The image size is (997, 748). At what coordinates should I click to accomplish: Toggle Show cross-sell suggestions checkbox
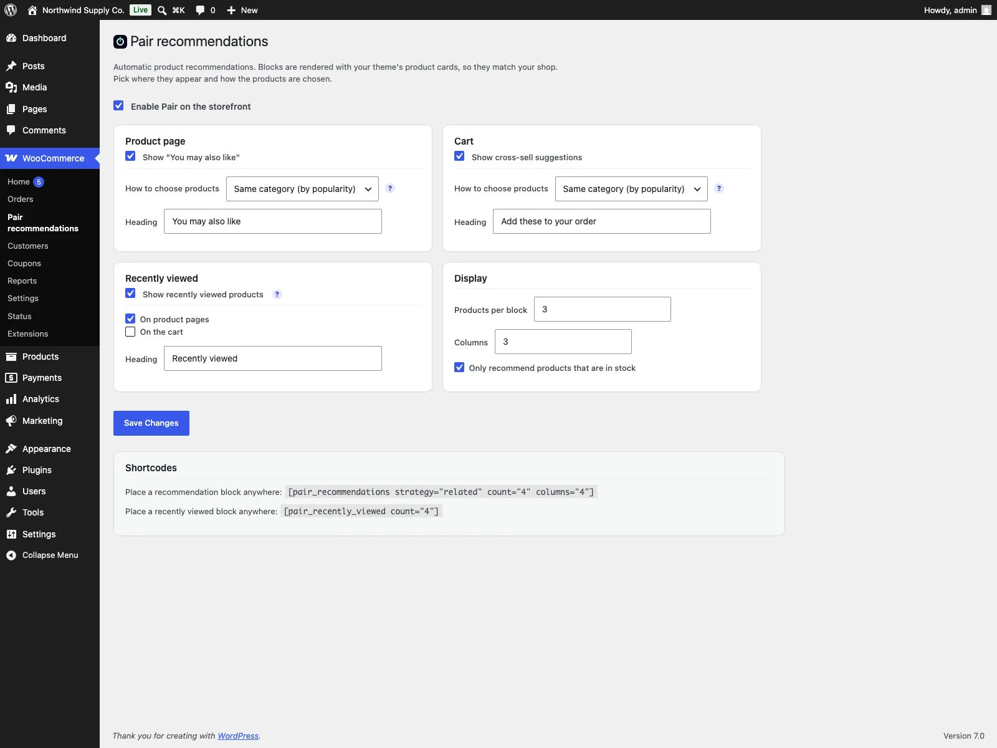click(x=459, y=156)
